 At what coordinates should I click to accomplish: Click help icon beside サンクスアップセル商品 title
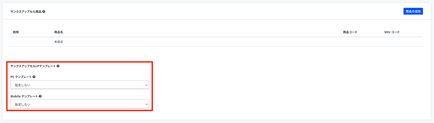[x=44, y=12]
